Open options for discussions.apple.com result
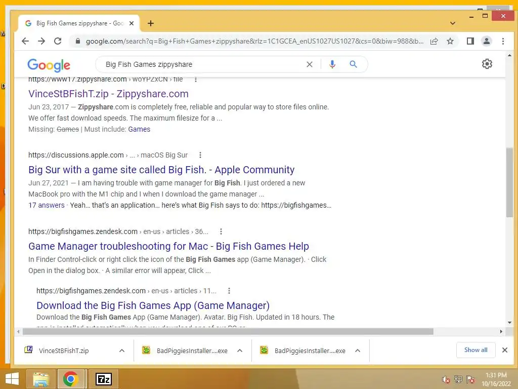The width and height of the screenshot is (518, 389). 200,155
